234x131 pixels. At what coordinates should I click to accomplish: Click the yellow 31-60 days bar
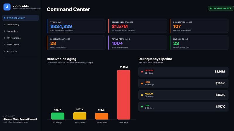point(80,116)
